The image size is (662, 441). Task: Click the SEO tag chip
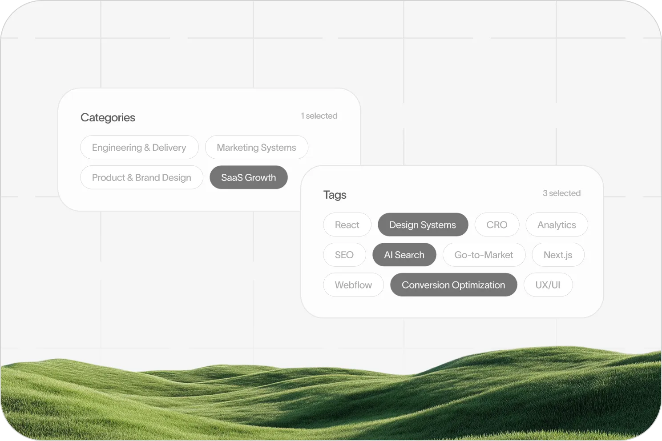(x=344, y=255)
